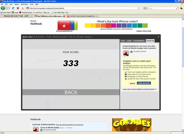Open the Scores quick link
The height and width of the screenshot is (134, 184).
point(80,37)
